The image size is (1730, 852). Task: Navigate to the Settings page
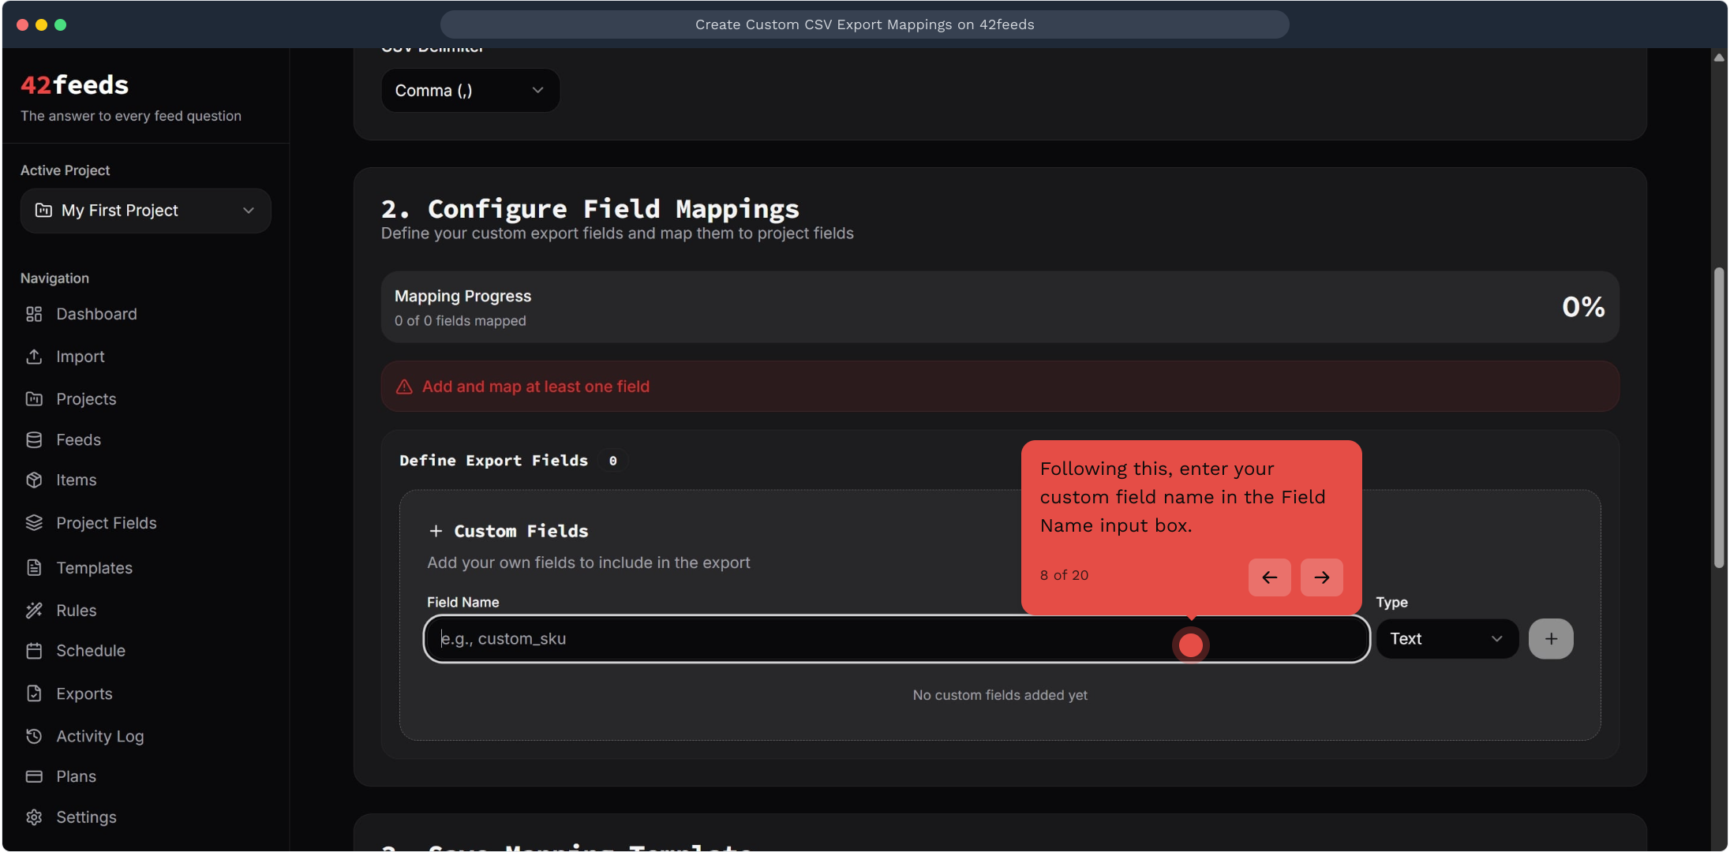[x=86, y=817]
